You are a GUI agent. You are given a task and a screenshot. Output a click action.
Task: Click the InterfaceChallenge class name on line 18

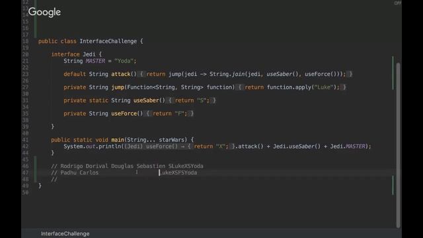coord(108,41)
